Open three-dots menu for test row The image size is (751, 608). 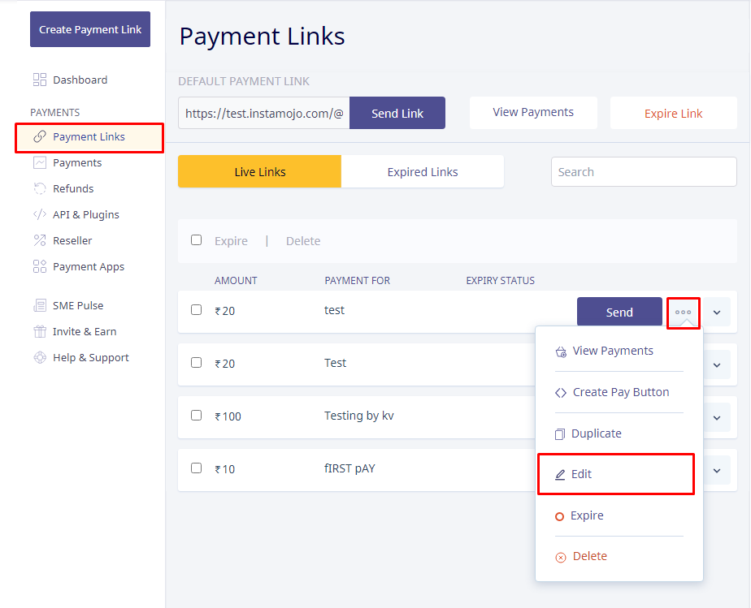click(x=683, y=313)
